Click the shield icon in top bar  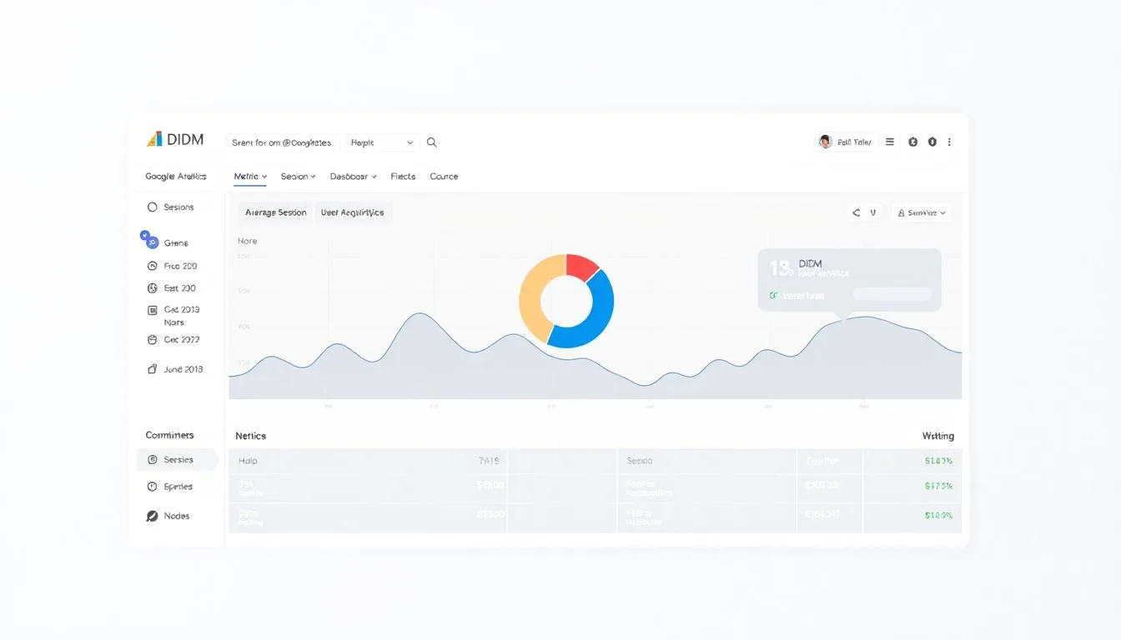pos(932,142)
